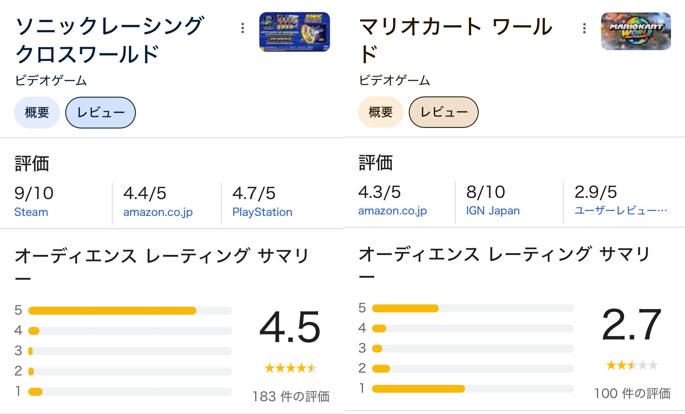Click the Mario Kart World logo thumbnail
Screen dimensions: 685x414
pyautogui.click(x=636, y=31)
